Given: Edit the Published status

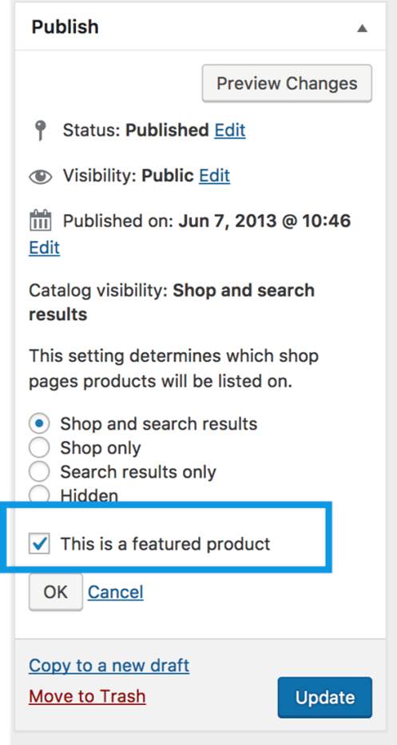Looking at the screenshot, I should (x=230, y=130).
